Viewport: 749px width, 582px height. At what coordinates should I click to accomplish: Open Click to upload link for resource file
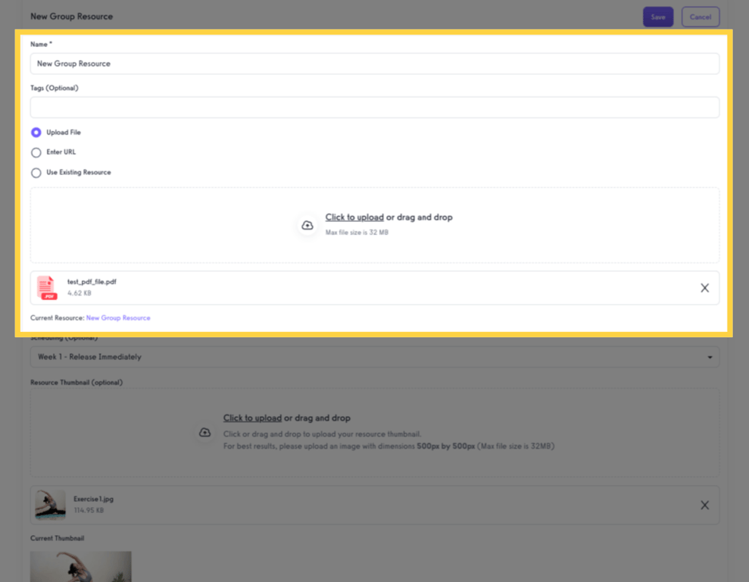point(354,217)
